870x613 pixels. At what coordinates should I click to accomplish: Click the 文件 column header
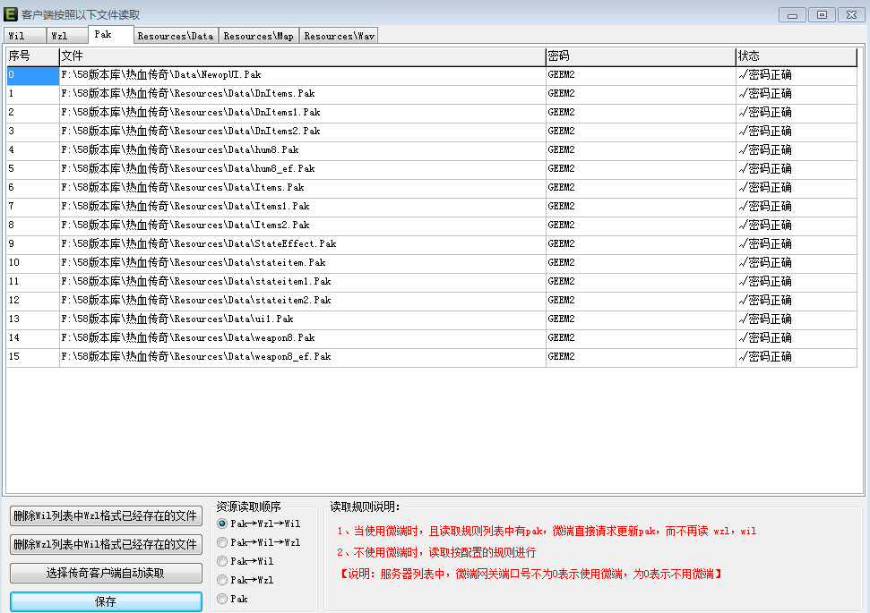(x=302, y=56)
